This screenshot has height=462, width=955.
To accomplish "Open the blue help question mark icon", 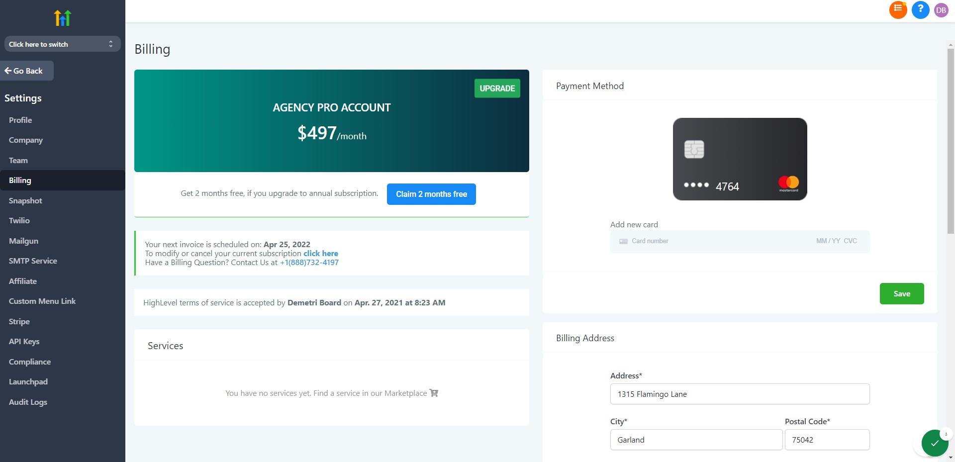I will pos(920,9).
